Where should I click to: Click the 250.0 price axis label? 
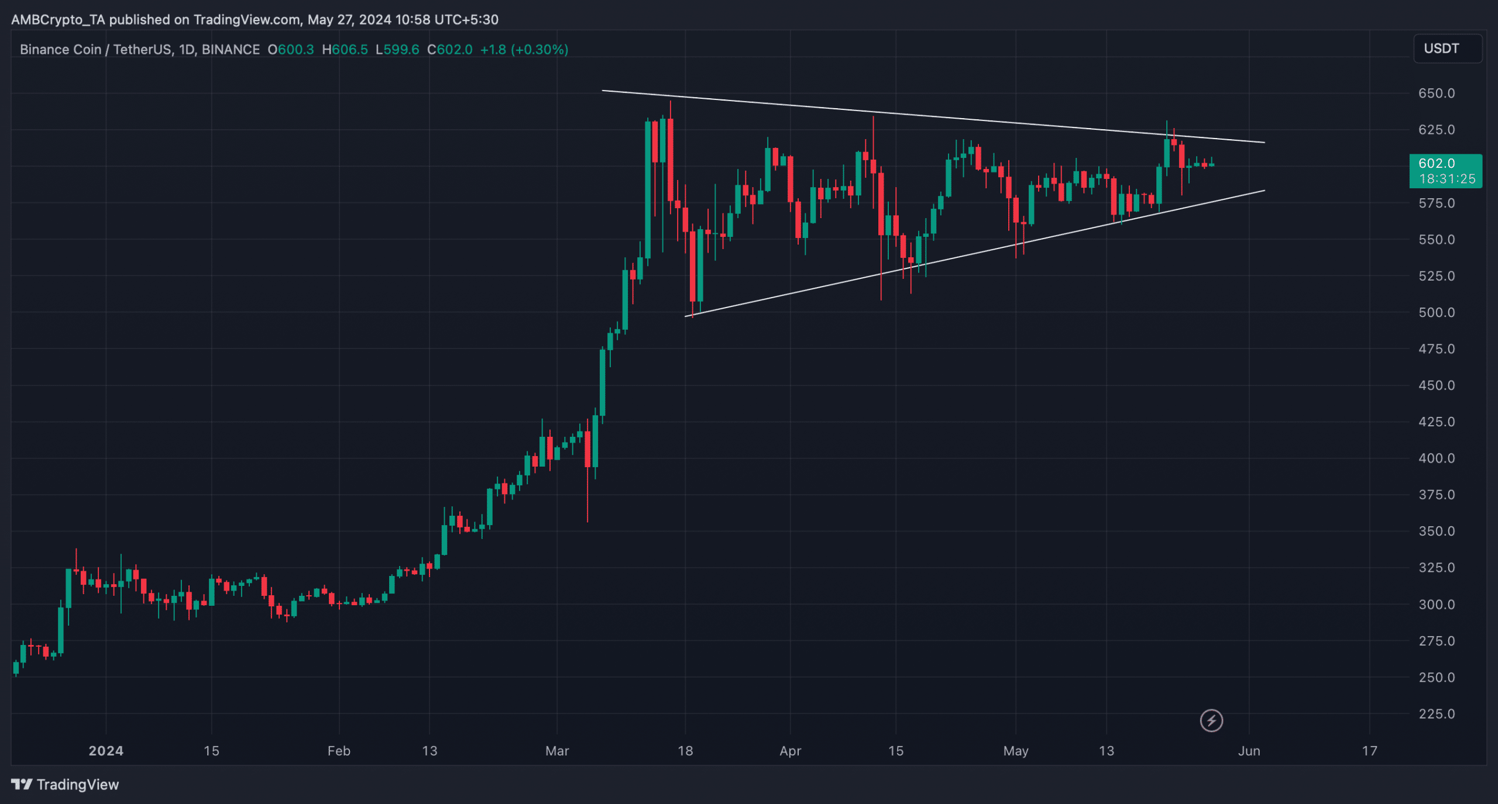pos(1437,678)
